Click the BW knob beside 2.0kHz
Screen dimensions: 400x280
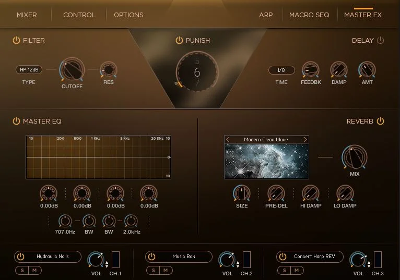[109, 221]
